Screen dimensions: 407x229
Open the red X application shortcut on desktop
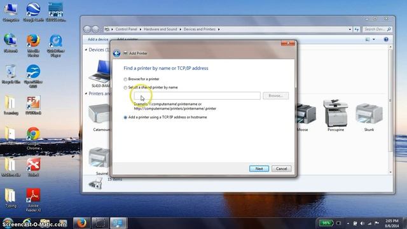coord(33,167)
